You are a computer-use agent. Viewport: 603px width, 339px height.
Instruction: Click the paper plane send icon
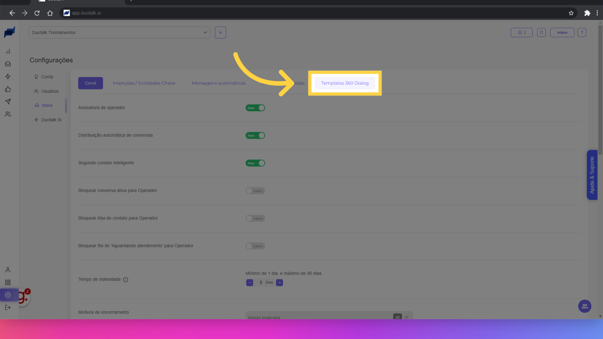point(8,102)
